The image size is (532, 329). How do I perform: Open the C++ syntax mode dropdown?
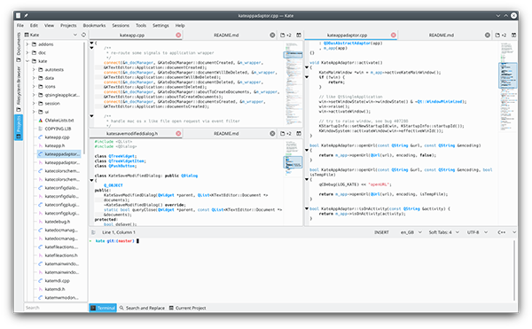[x=506, y=232]
